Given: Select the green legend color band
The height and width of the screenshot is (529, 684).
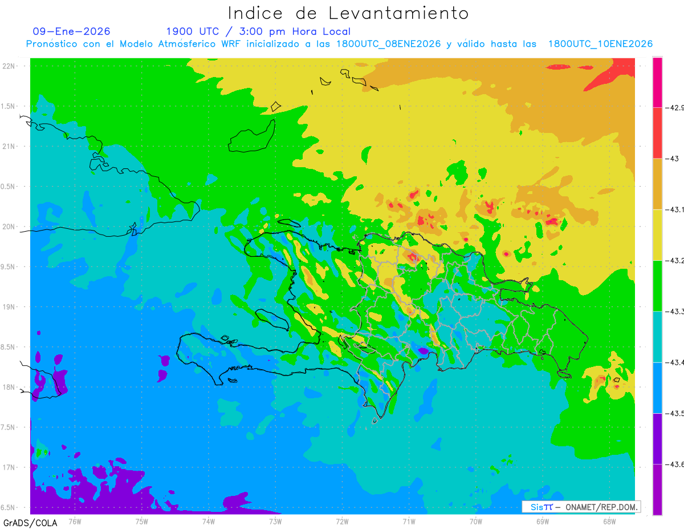Looking at the screenshot, I should click(x=657, y=285).
